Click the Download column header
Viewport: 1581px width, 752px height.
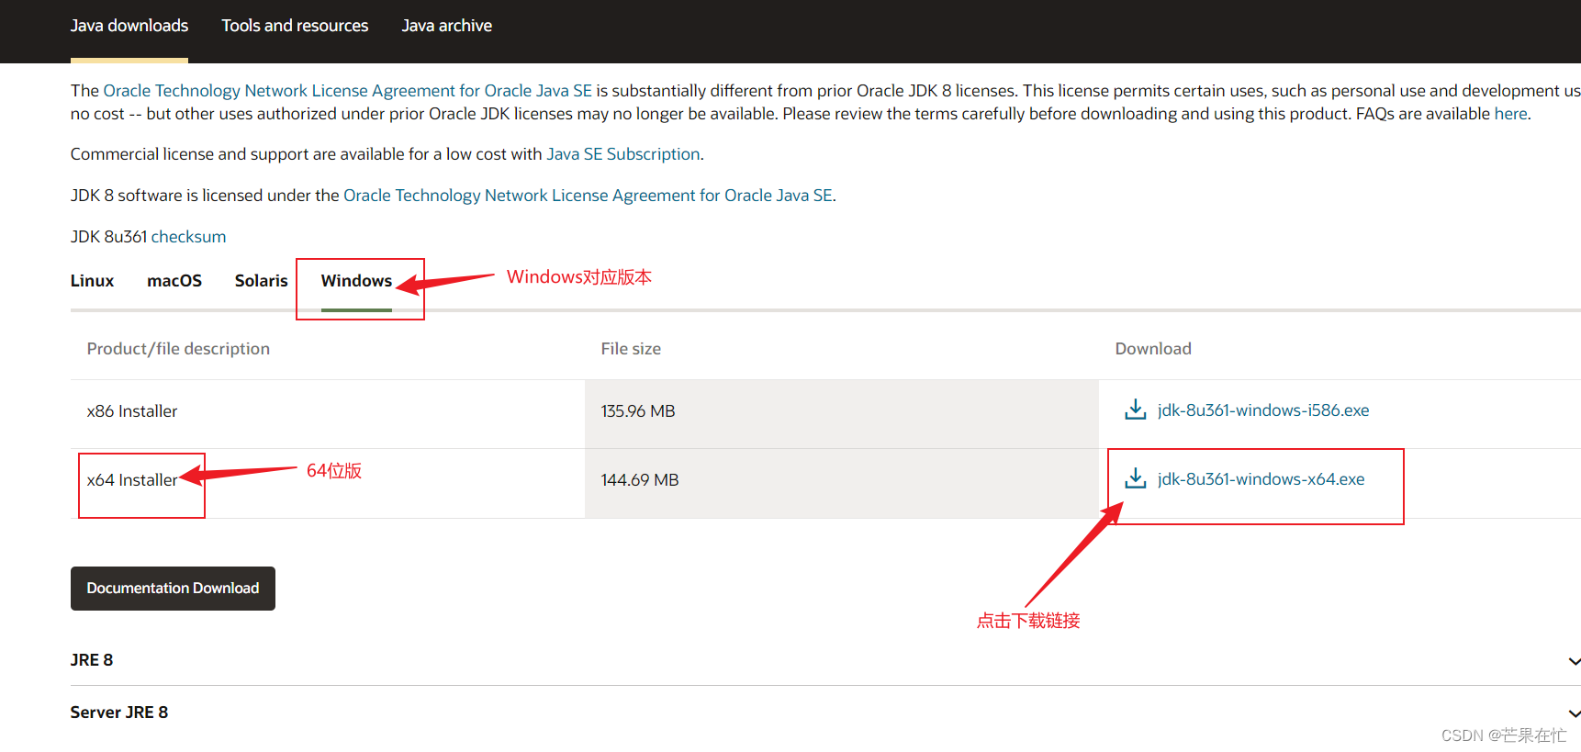coord(1153,349)
